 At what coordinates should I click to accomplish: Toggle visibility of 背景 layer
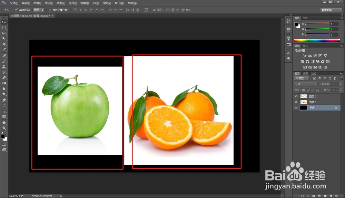(296, 108)
